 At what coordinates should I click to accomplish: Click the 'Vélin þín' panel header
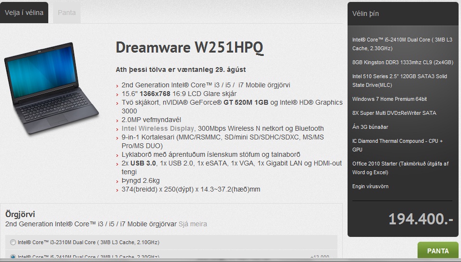tap(365, 14)
